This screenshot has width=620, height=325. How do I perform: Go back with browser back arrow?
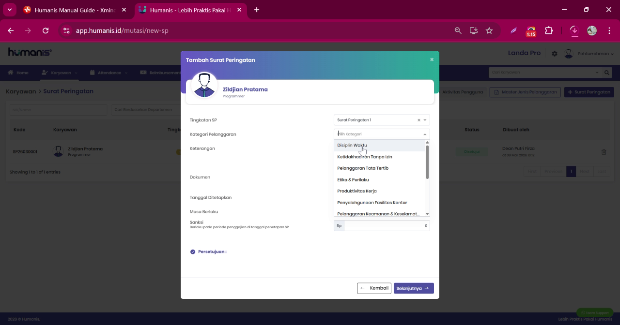pos(11,30)
